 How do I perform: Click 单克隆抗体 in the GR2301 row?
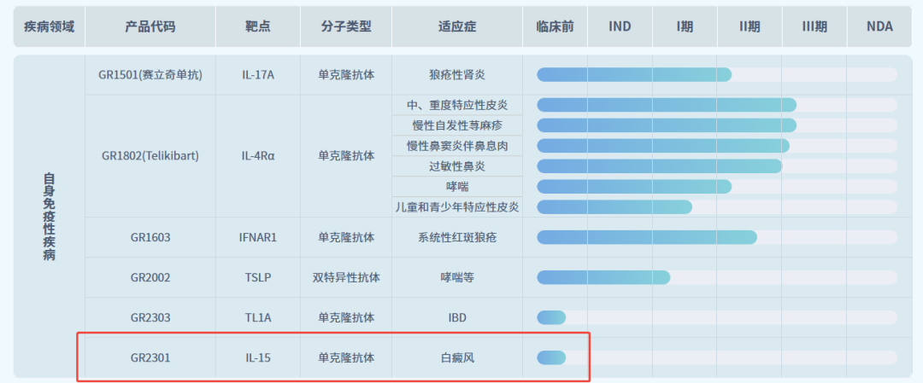[346, 357]
